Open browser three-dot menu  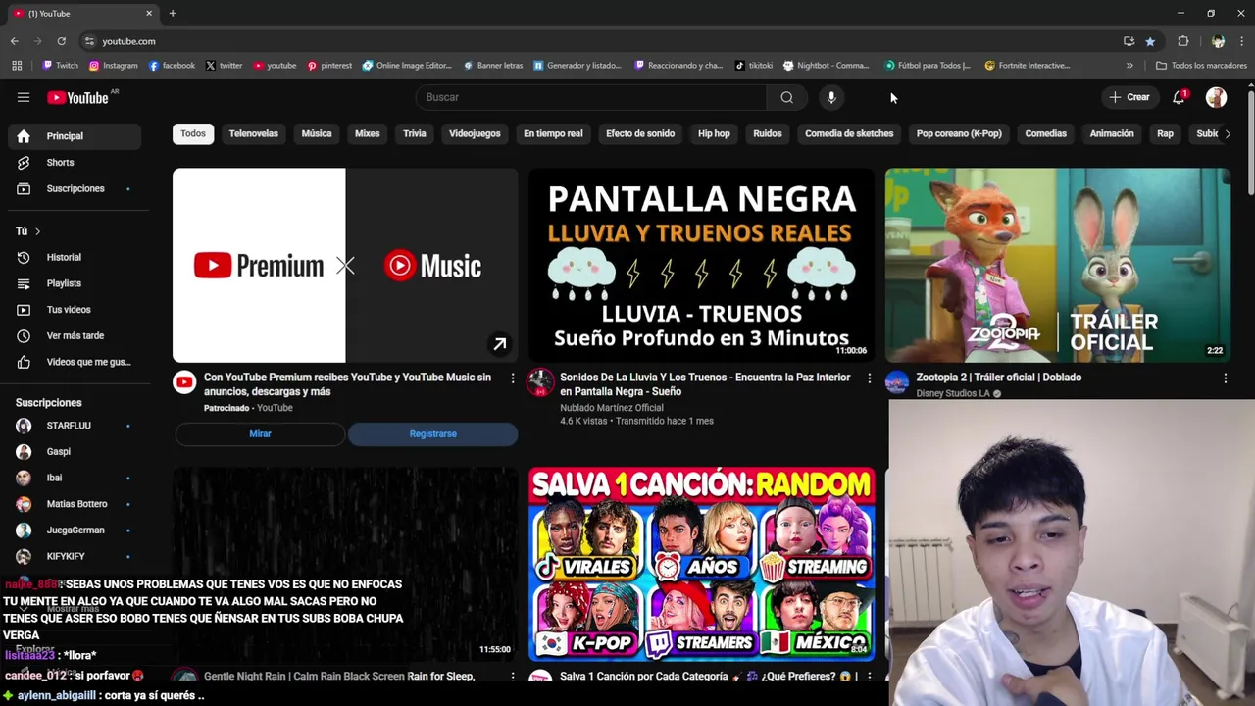tap(1242, 41)
